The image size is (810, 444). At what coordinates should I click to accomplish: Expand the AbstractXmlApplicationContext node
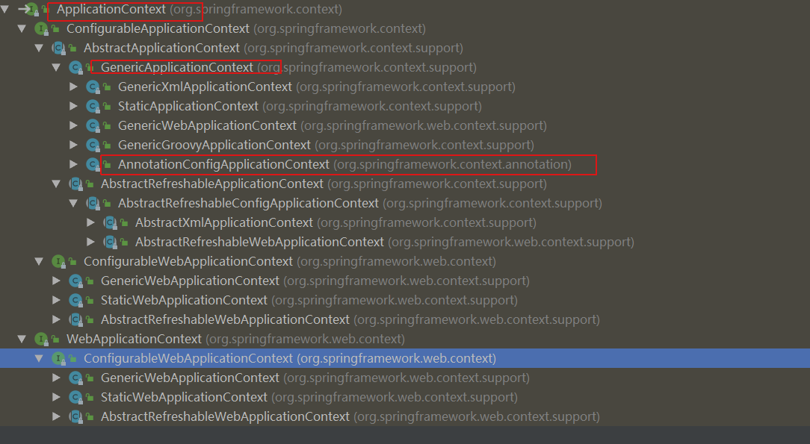point(90,222)
